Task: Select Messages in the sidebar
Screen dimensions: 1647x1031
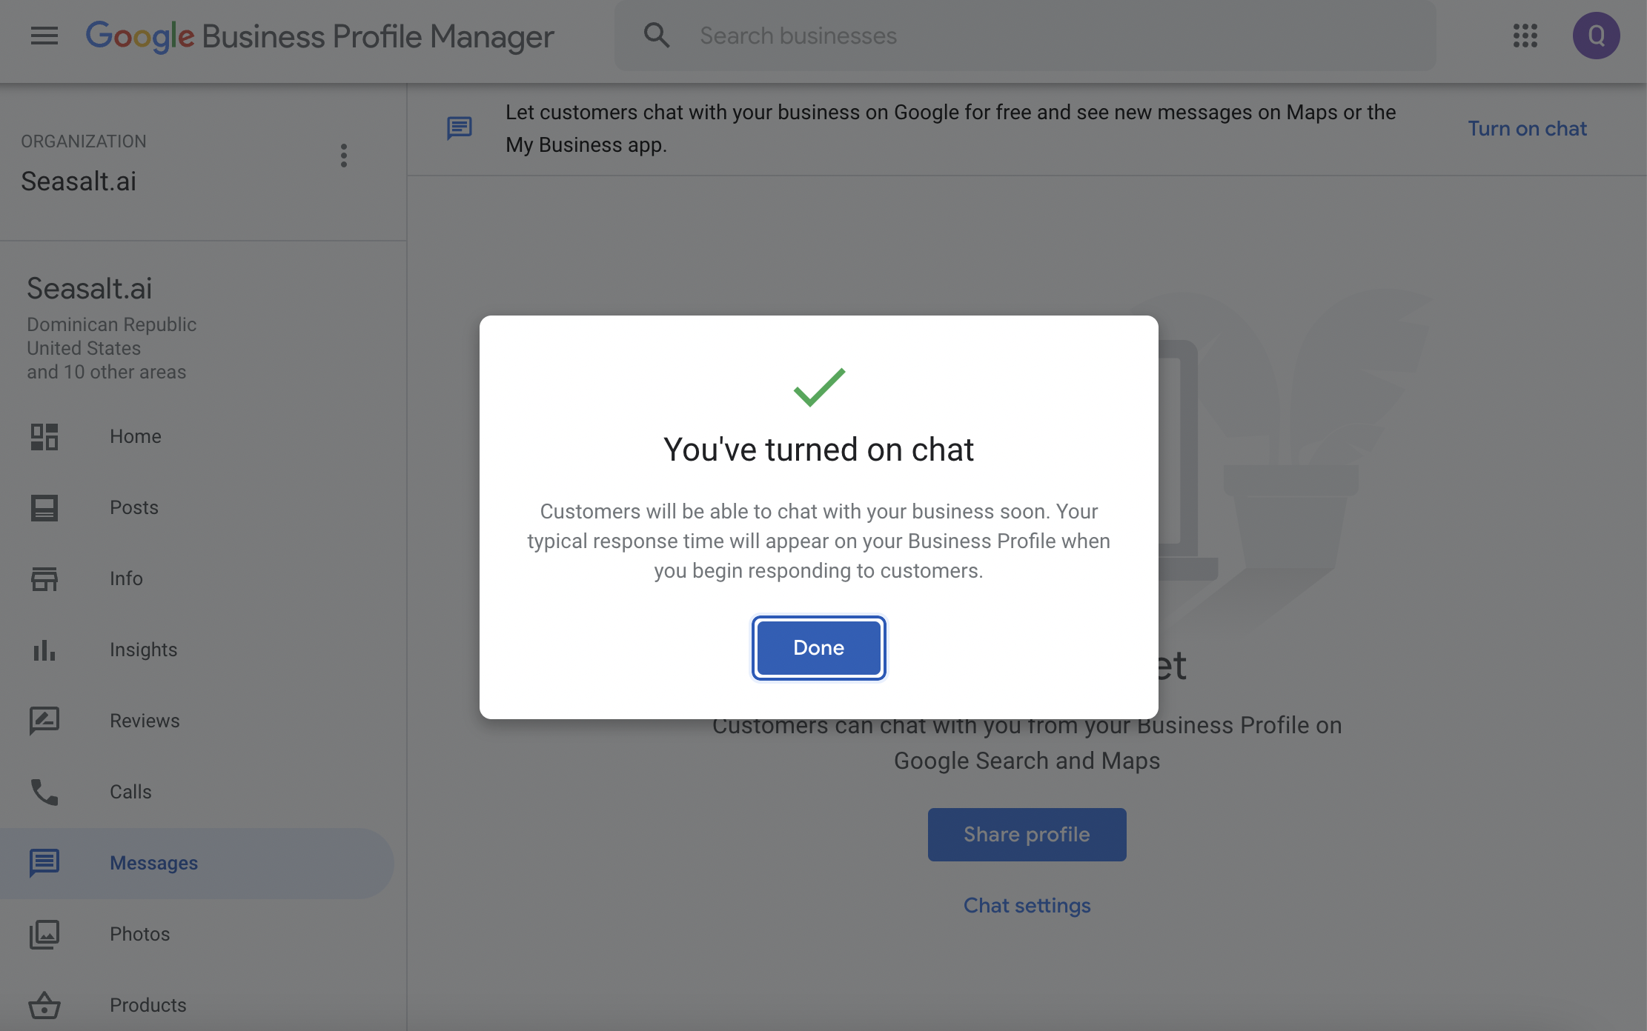Action: (x=153, y=863)
